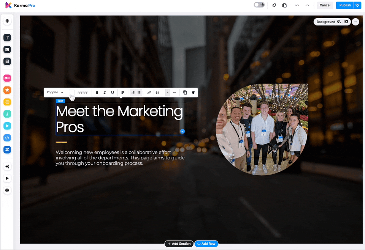Select the dark layout block sidebar icon
This screenshot has width=365, height=250.
7,61
